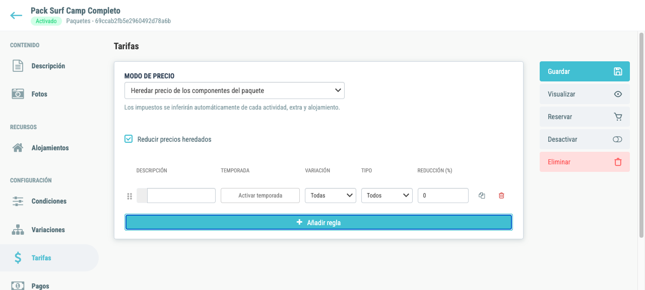
Task: Click the Reducir precios heredados label
Action: tap(174, 139)
